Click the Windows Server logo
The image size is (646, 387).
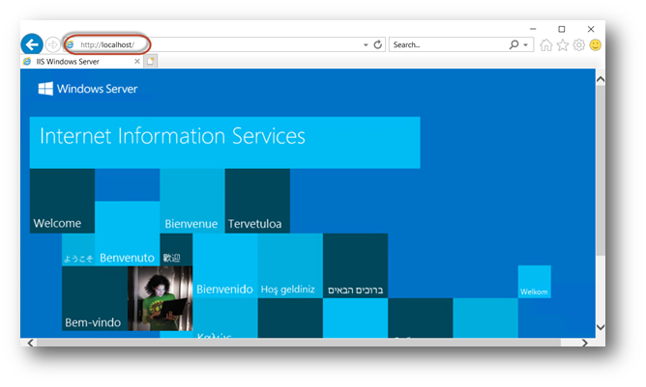coord(88,90)
